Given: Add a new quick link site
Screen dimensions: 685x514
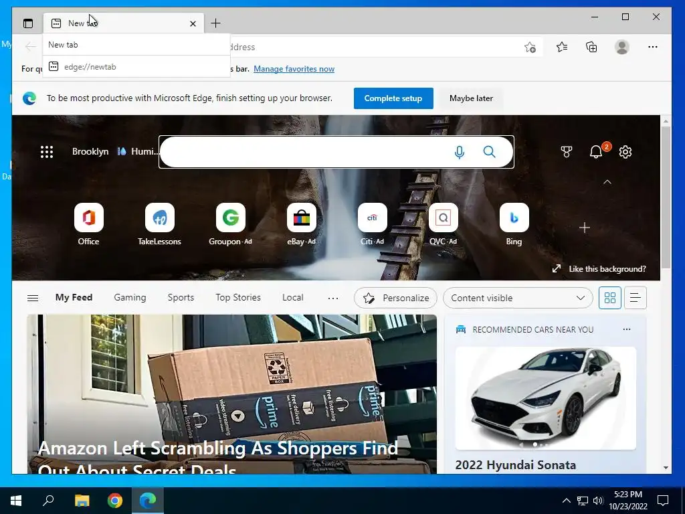Looking at the screenshot, I should click(x=585, y=228).
